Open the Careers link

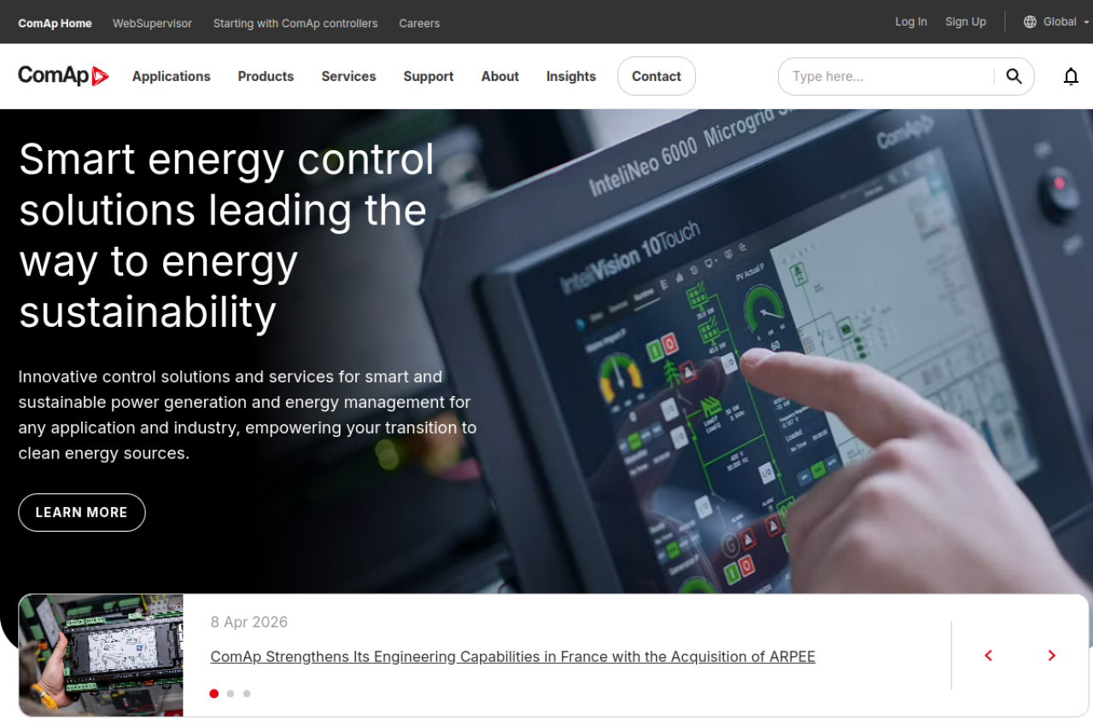pos(419,23)
